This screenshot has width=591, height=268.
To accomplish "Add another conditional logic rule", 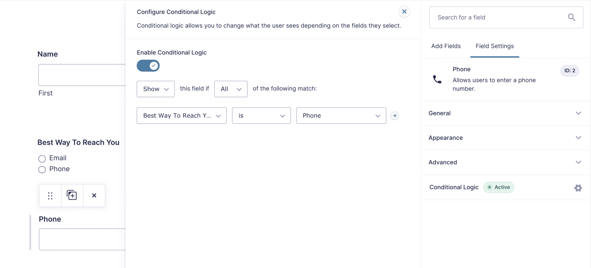I will [394, 116].
